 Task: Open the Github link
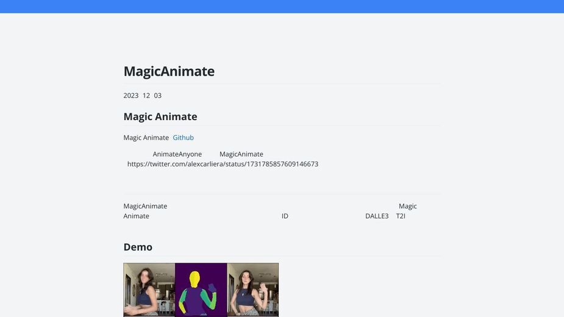[x=183, y=137]
